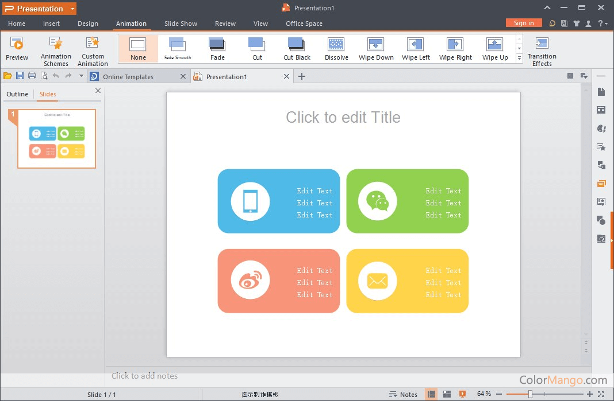614x401 pixels.
Task: Collapse the ribbon using the chevron
Action: 547,8
